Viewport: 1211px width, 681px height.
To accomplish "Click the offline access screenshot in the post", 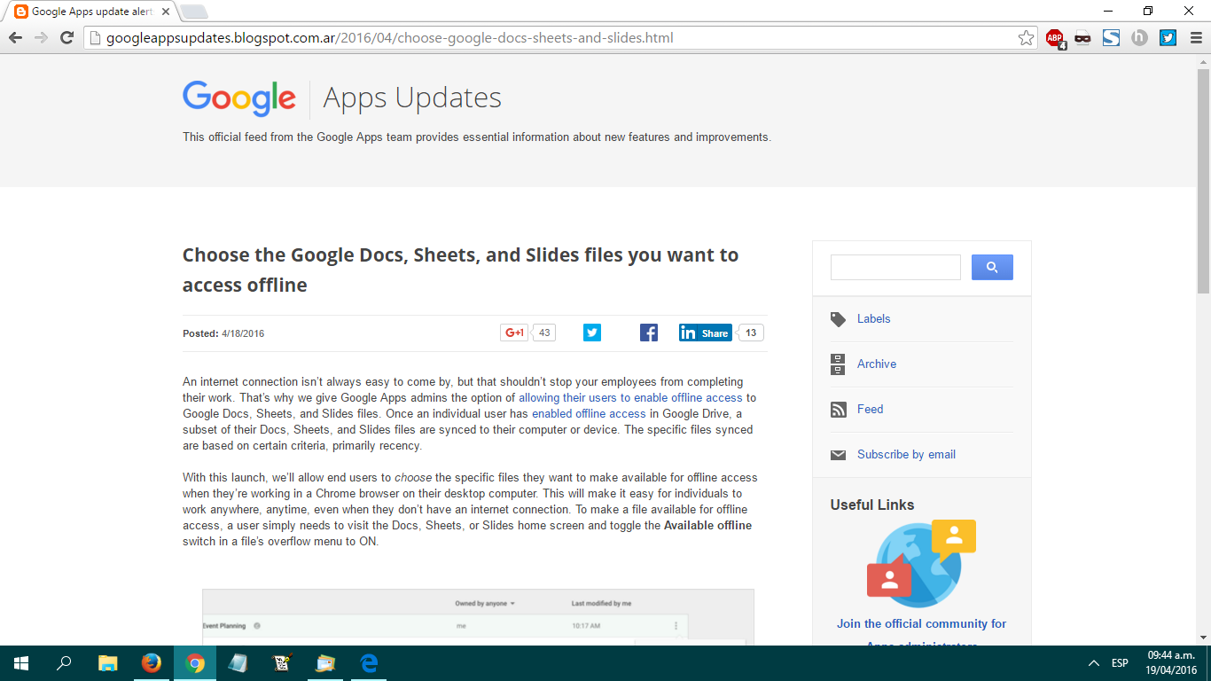I will (478, 617).
